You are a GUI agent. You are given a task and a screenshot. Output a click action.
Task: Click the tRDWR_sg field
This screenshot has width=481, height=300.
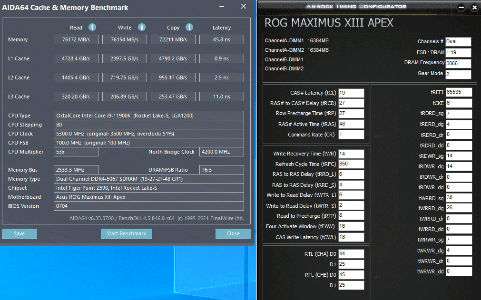[459, 155]
